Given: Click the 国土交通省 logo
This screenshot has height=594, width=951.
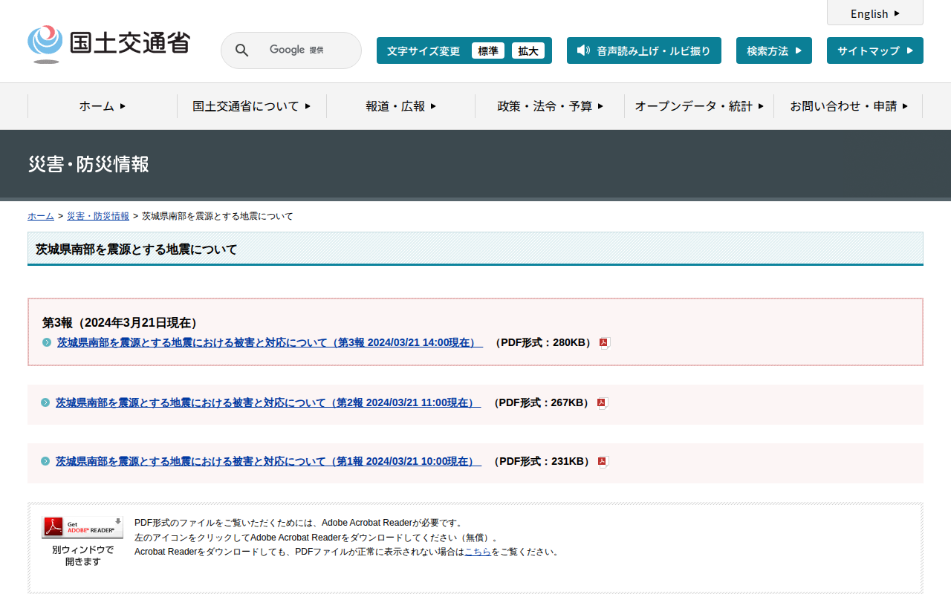Looking at the screenshot, I should [108, 44].
